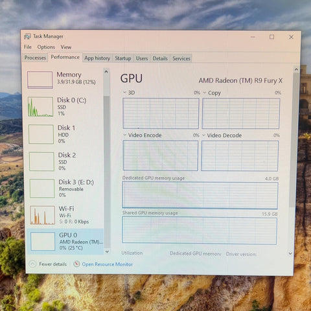Click the Task Manager title bar icon

pyautogui.click(x=27, y=36)
